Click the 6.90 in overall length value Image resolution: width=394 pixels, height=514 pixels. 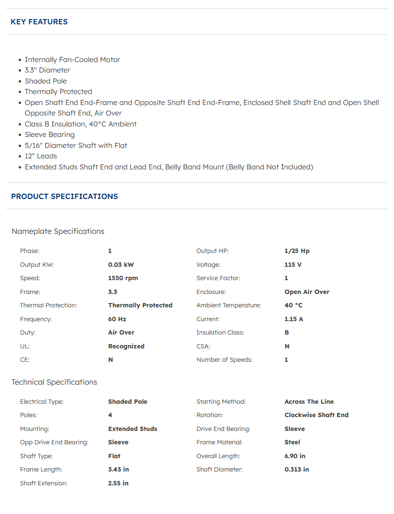(295, 456)
